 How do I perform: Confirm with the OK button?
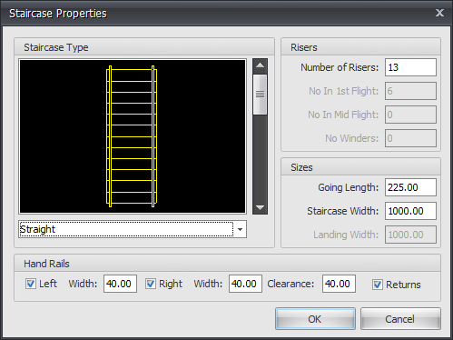(x=315, y=319)
